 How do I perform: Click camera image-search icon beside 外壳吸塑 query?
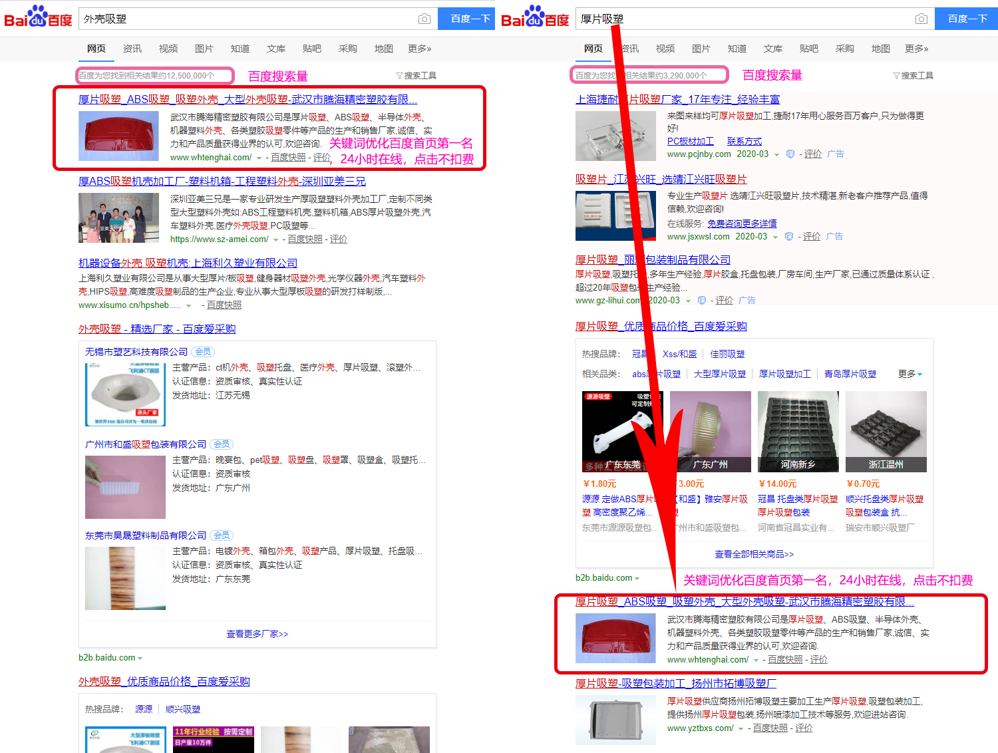coord(424,19)
